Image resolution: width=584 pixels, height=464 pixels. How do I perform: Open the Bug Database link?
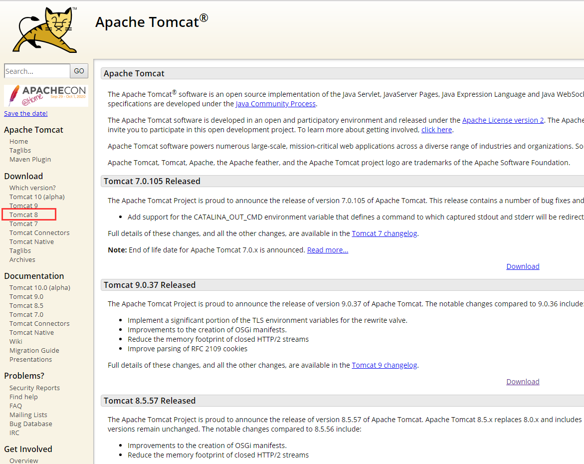[31, 424]
